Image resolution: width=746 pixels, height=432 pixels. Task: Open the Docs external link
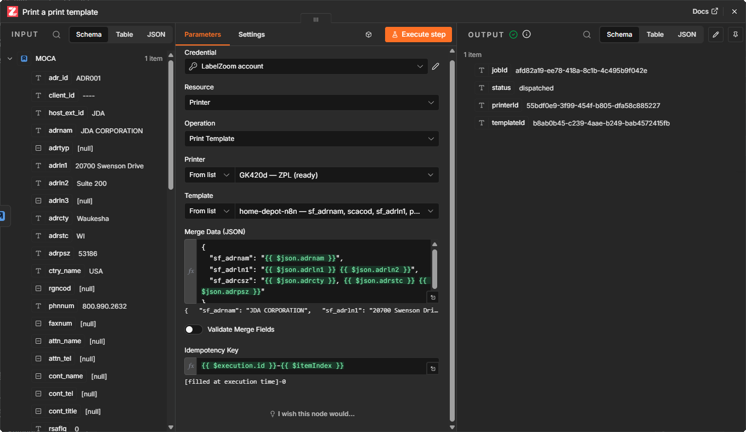[705, 12]
